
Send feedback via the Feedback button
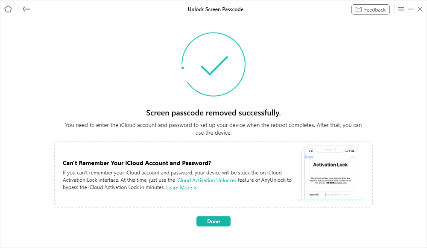pos(371,9)
